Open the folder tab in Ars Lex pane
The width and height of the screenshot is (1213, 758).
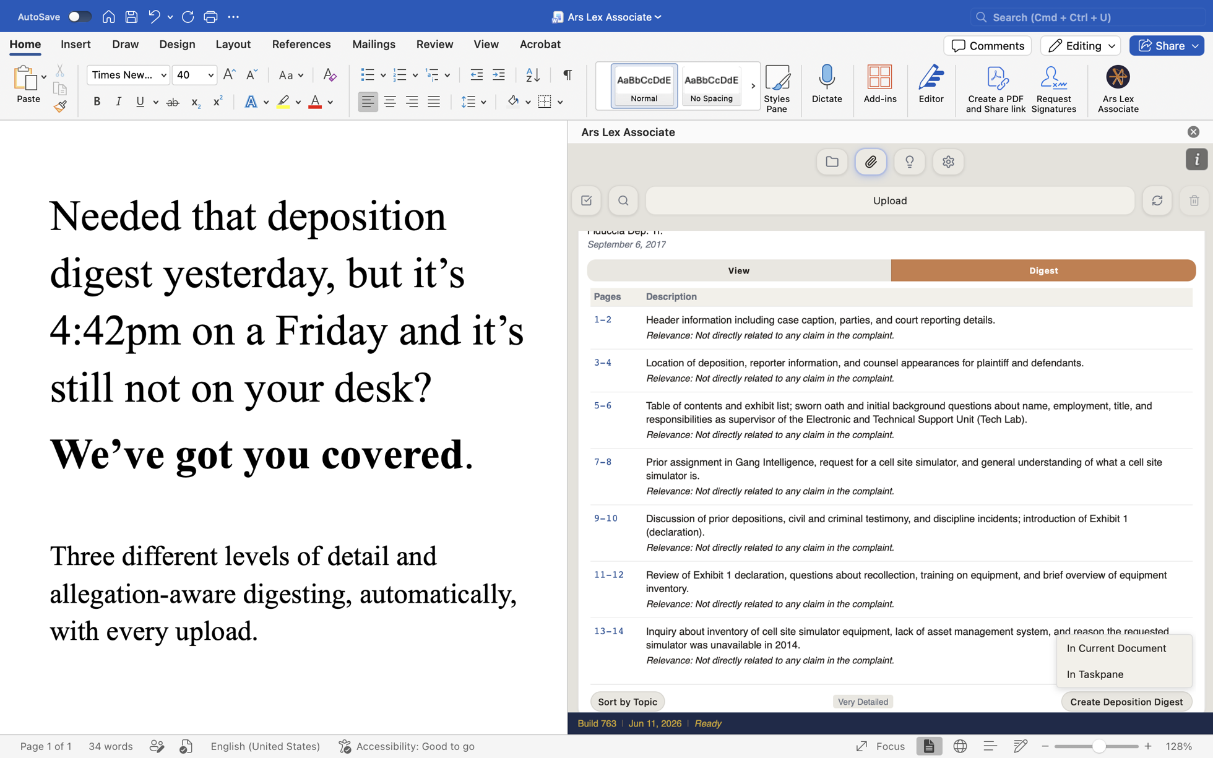832,162
